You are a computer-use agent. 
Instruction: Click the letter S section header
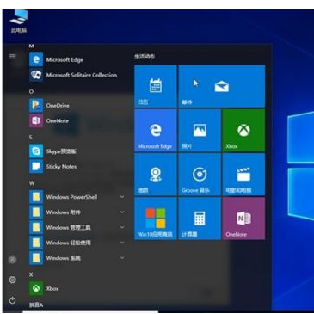coord(31,138)
